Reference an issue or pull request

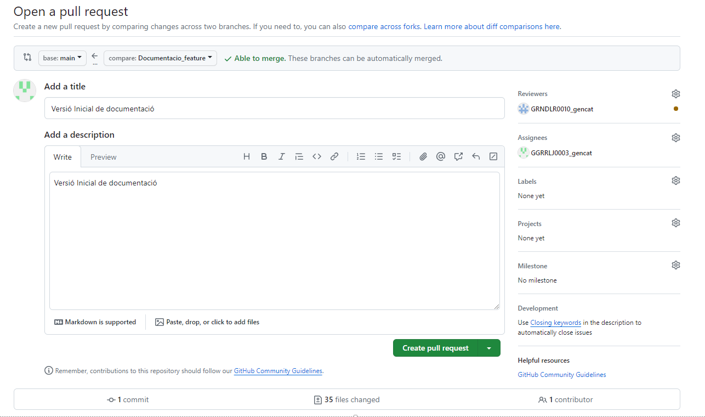click(x=458, y=156)
